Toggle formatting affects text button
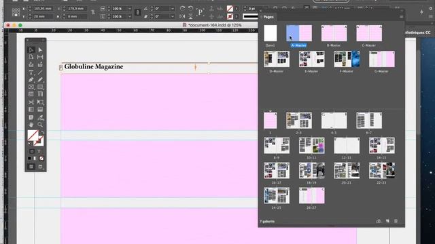435x244 pixels. pyautogui.click(x=39, y=151)
